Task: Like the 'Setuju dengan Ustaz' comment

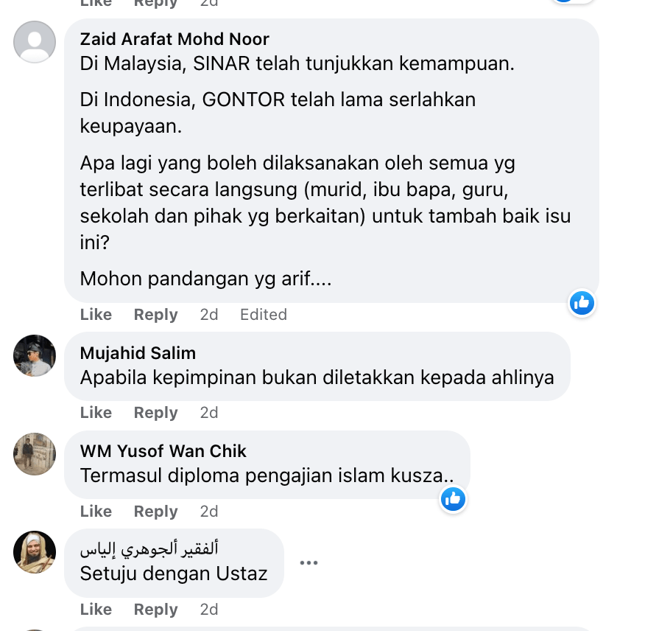Action: point(96,609)
